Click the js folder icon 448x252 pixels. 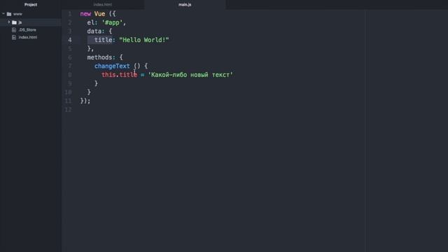point(14,22)
